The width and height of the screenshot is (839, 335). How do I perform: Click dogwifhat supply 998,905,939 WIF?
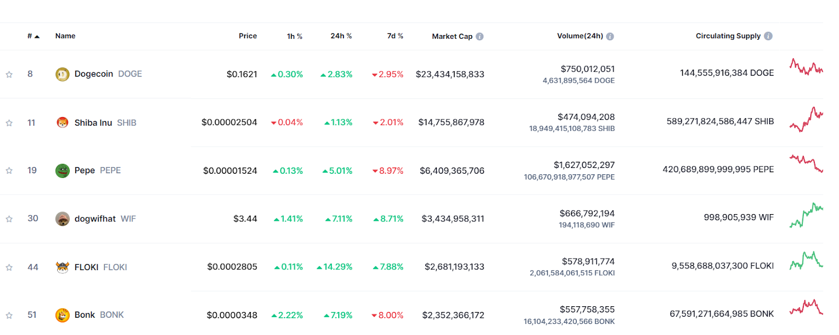(x=739, y=218)
